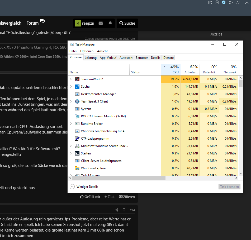The height and width of the screenshot is (240, 251).
Task: Click the browser screenshot camera icon
Action: (217, 2)
